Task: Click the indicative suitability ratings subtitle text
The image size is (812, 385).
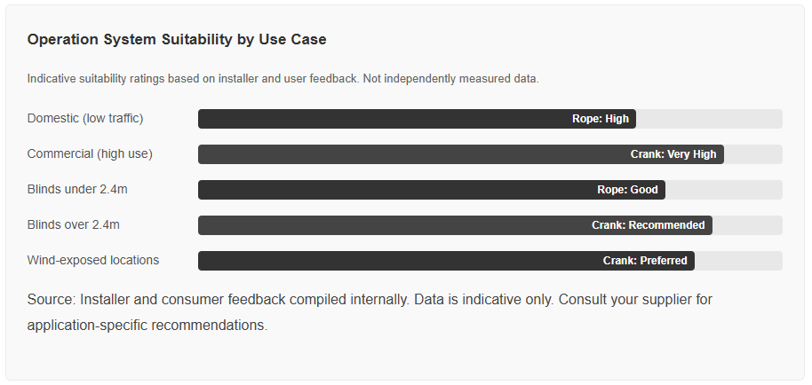Action: click(x=283, y=79)
